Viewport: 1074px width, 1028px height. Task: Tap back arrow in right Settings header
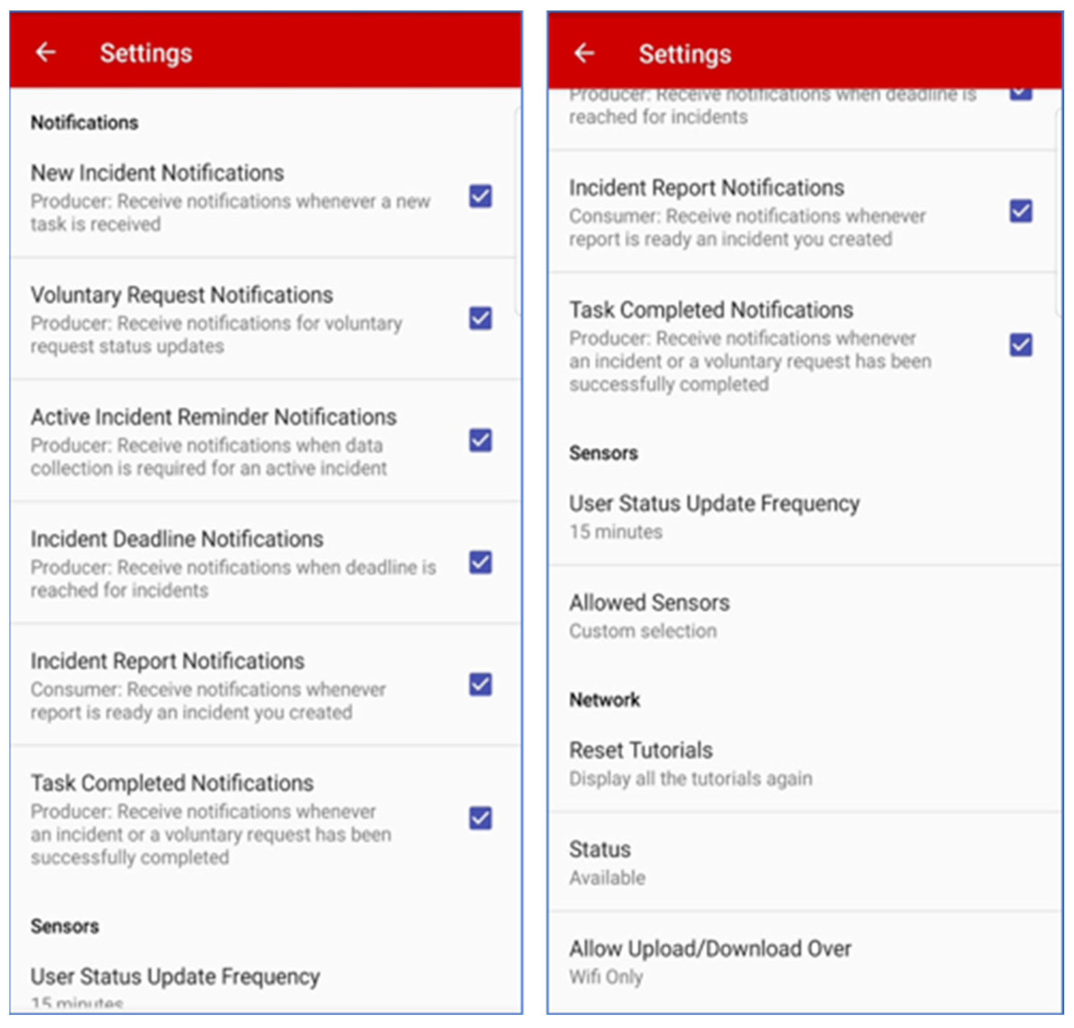[x=584, y=53]
